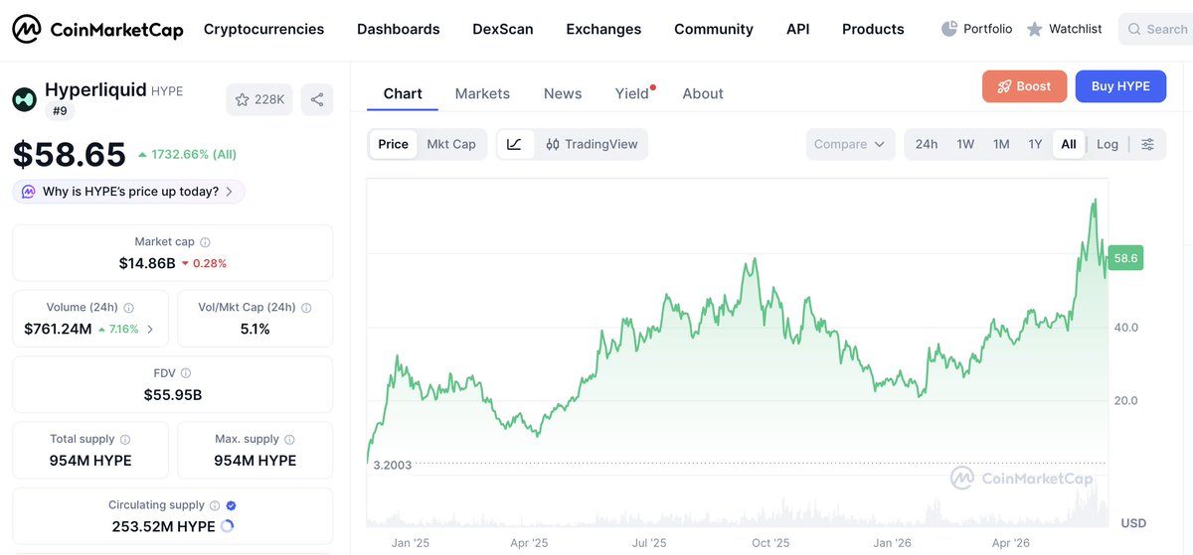1193x555 pixels.
Task: Click the $58.65 price value
Action: [x=69, y=154]
